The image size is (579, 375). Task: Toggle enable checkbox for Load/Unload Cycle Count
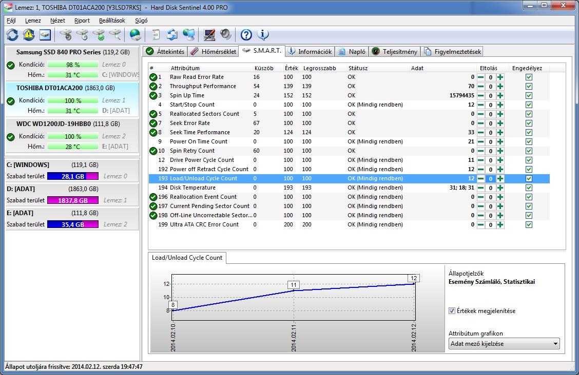click(529, 178)
